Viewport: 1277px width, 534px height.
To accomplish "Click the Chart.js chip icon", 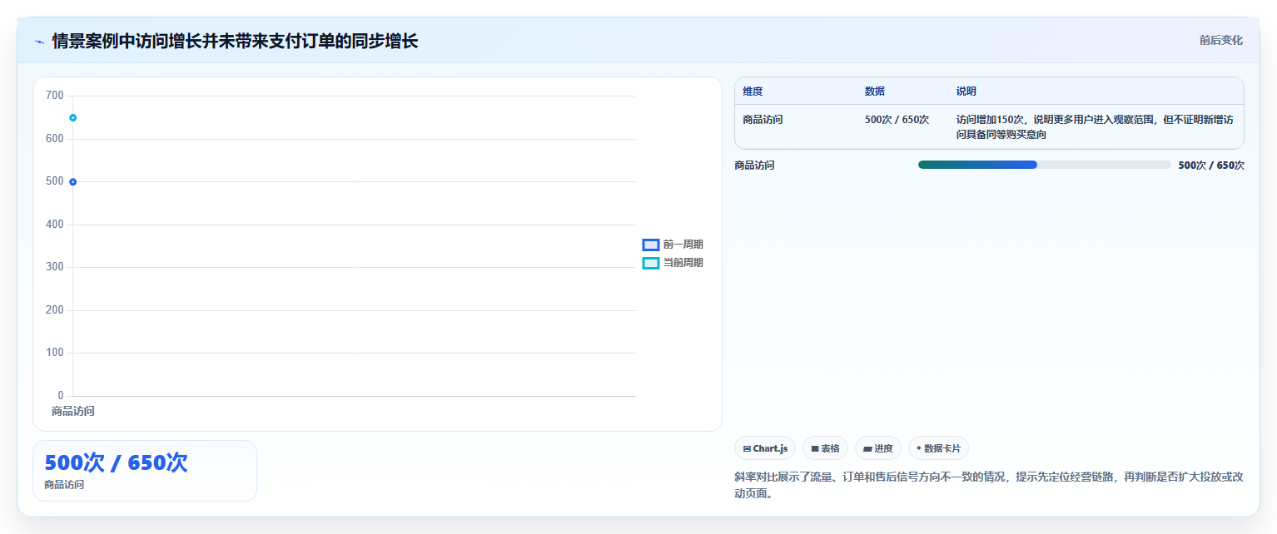I will pos(747,449).
